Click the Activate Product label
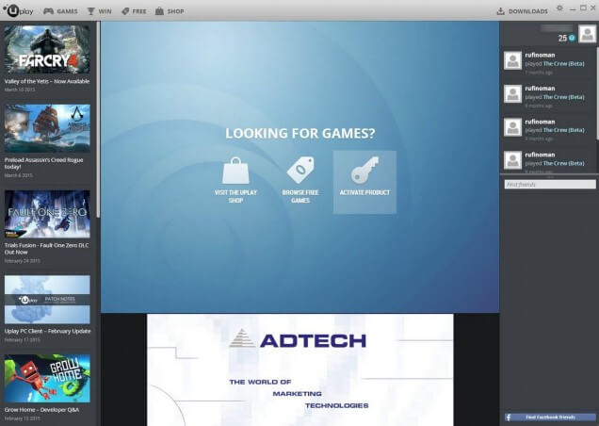The image size is (599, 426). click(x=364, y=192)
